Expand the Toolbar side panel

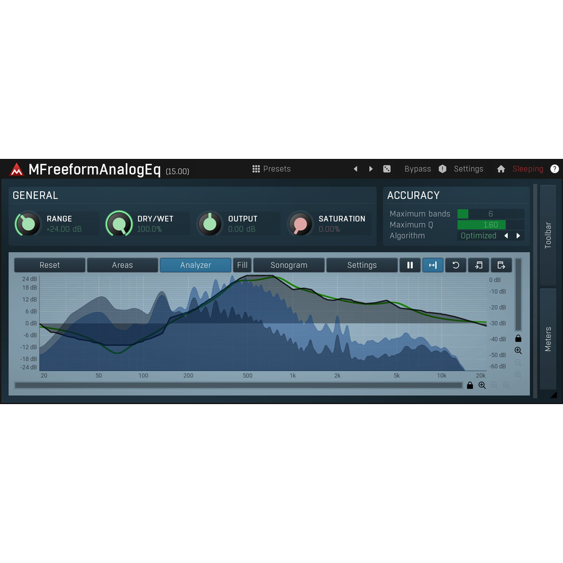tap(548, 235)
